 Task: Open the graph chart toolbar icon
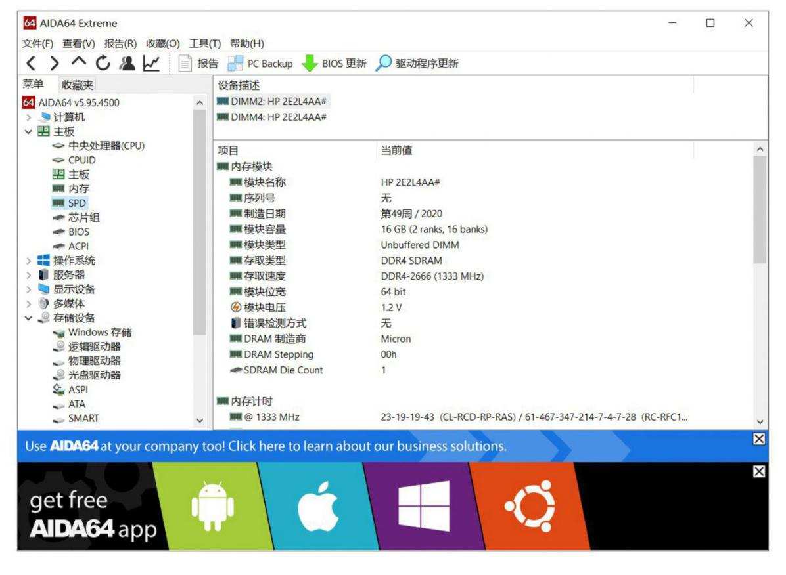(150, 64)
